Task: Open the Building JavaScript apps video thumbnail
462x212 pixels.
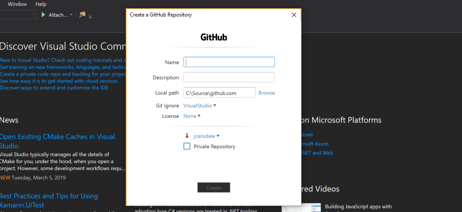Action: [301, 208]
